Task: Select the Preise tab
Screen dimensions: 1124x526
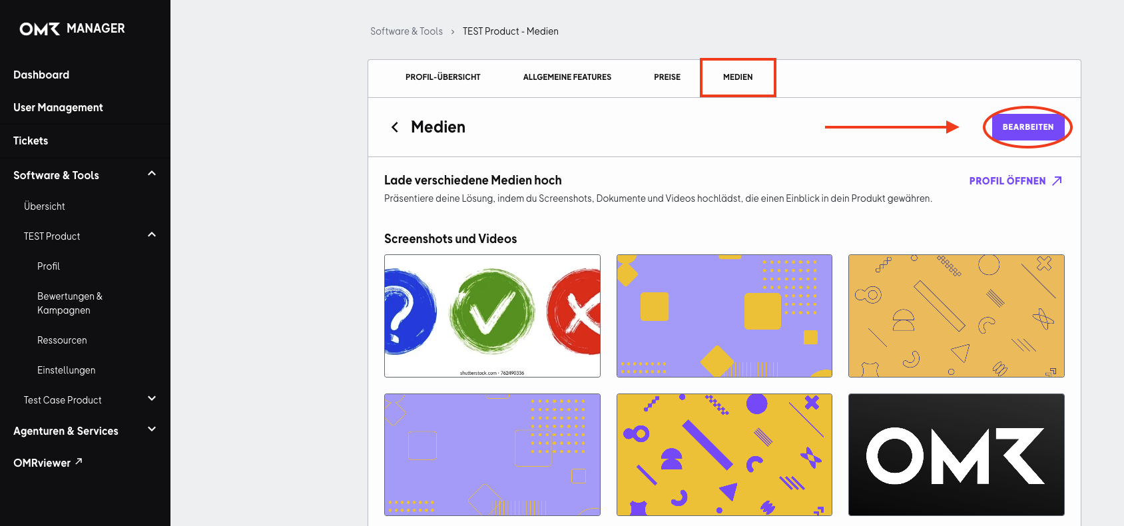Action: (x=667, y=77)
